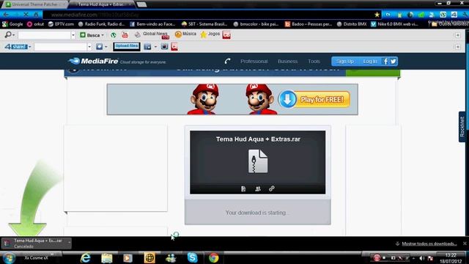Open the Badoo bookmark

309,24
